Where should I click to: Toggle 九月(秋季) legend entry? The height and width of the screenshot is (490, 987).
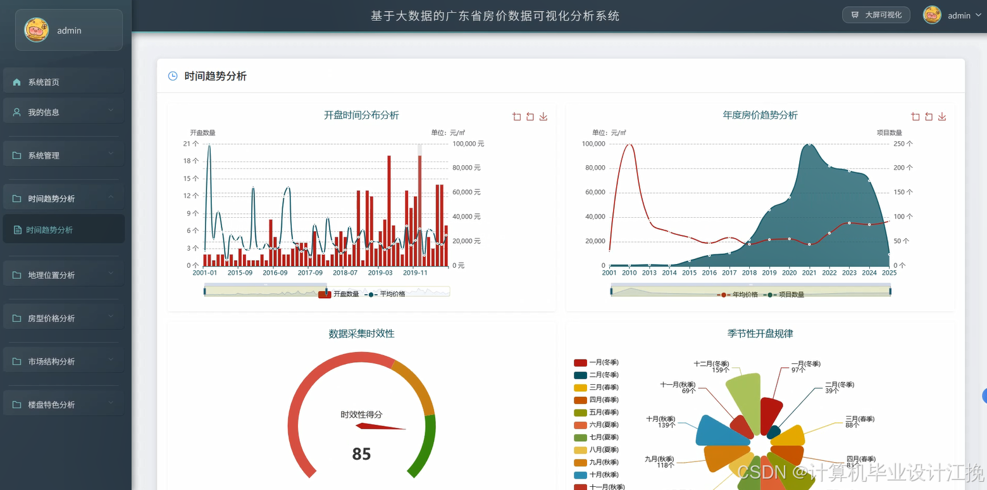596,462
